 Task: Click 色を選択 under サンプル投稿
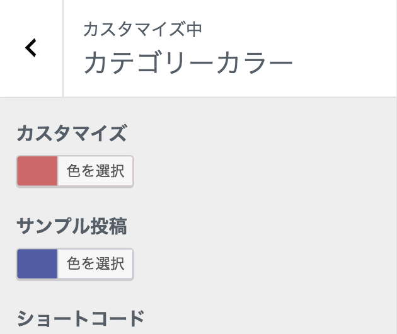95,263
